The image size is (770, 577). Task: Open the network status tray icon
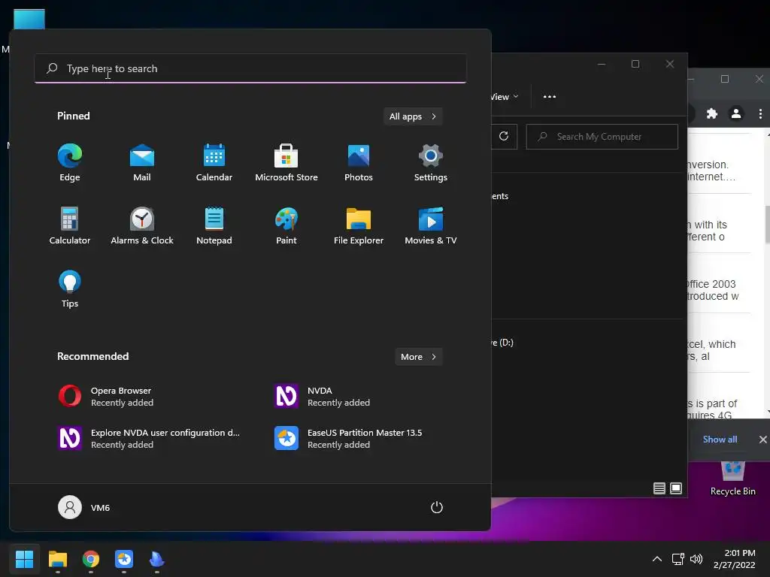coord(678,559)
